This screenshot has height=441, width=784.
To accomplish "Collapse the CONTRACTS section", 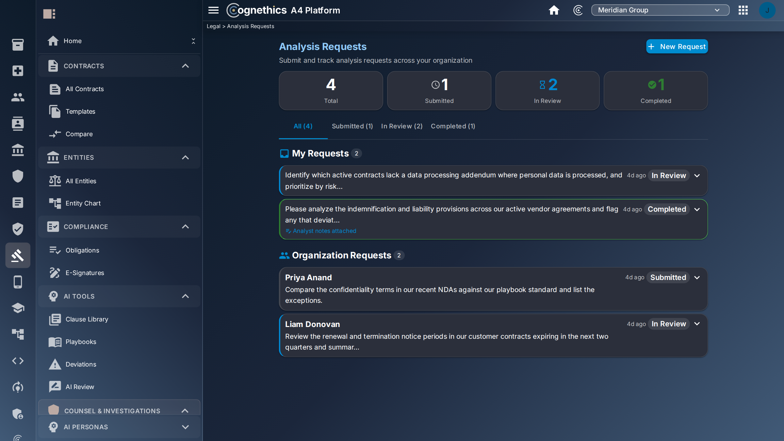I will [x=185, y=66].
